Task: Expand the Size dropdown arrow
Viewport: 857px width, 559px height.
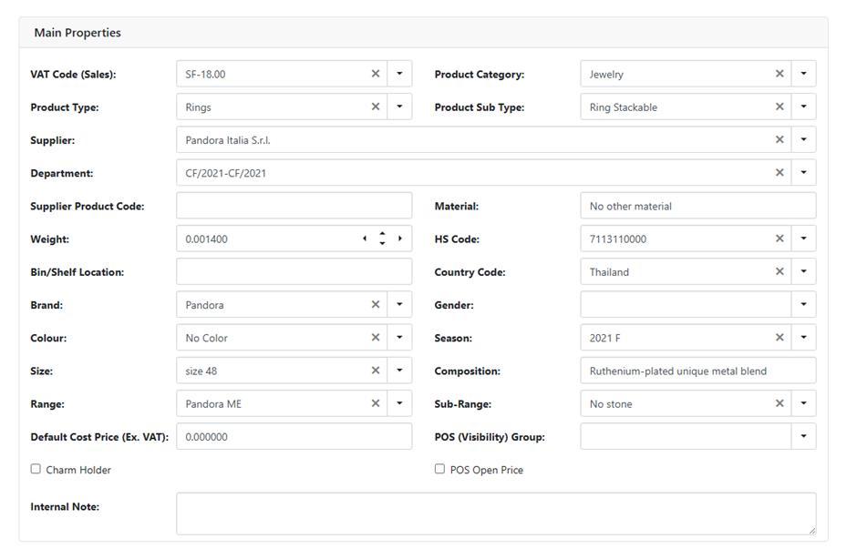Action: click(399, 371)
